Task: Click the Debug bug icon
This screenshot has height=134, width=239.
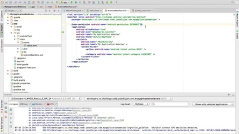Action: (x=76, y=2)
